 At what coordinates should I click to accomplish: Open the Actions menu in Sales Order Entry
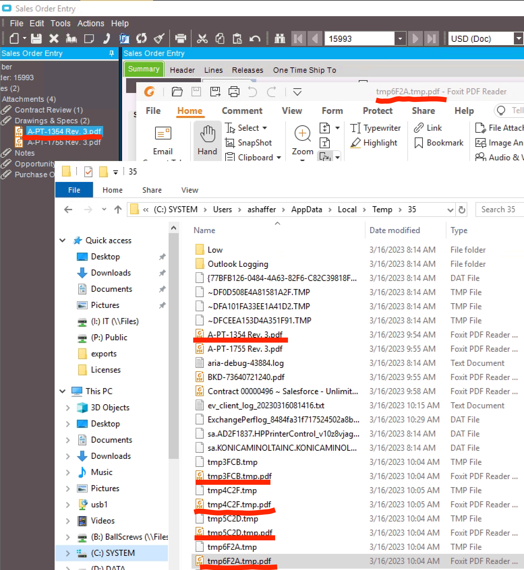91,23
